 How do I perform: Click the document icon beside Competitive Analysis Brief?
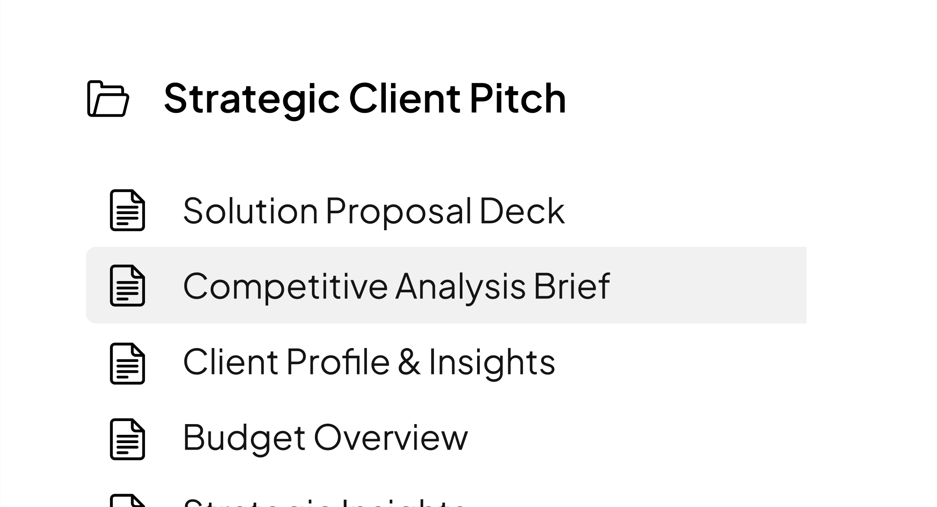[127, 285]
